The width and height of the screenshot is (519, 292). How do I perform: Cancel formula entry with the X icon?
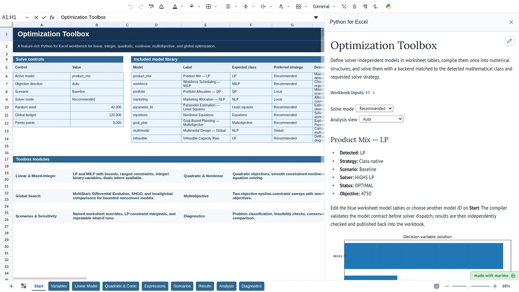[36, 17]
